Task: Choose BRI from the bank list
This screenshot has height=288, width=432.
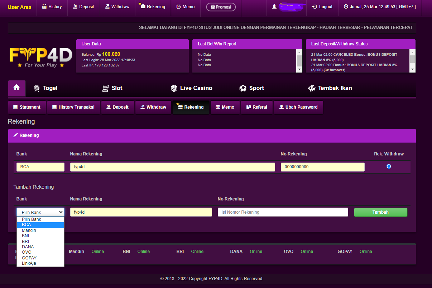Action: pyautogui.click(x=40, y=242)
